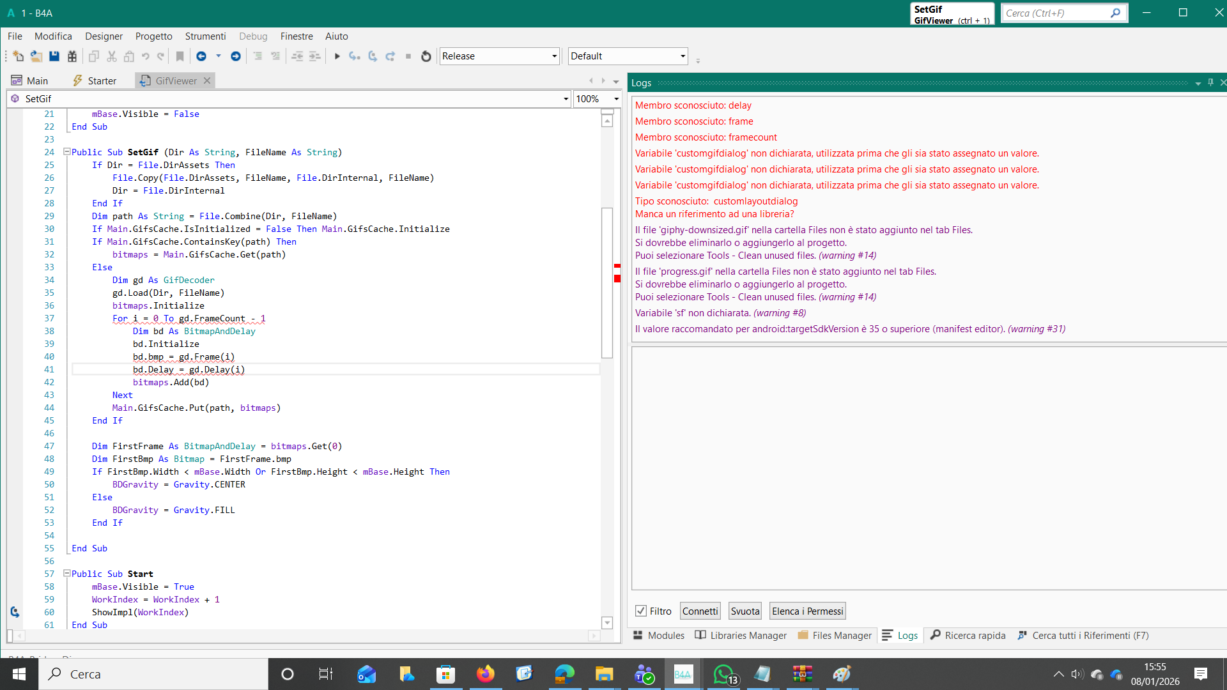The width and height of the screenshot is (1227, 690).
Task: Click the Cerca search field in title bar
Action: tap(1054, 13)
